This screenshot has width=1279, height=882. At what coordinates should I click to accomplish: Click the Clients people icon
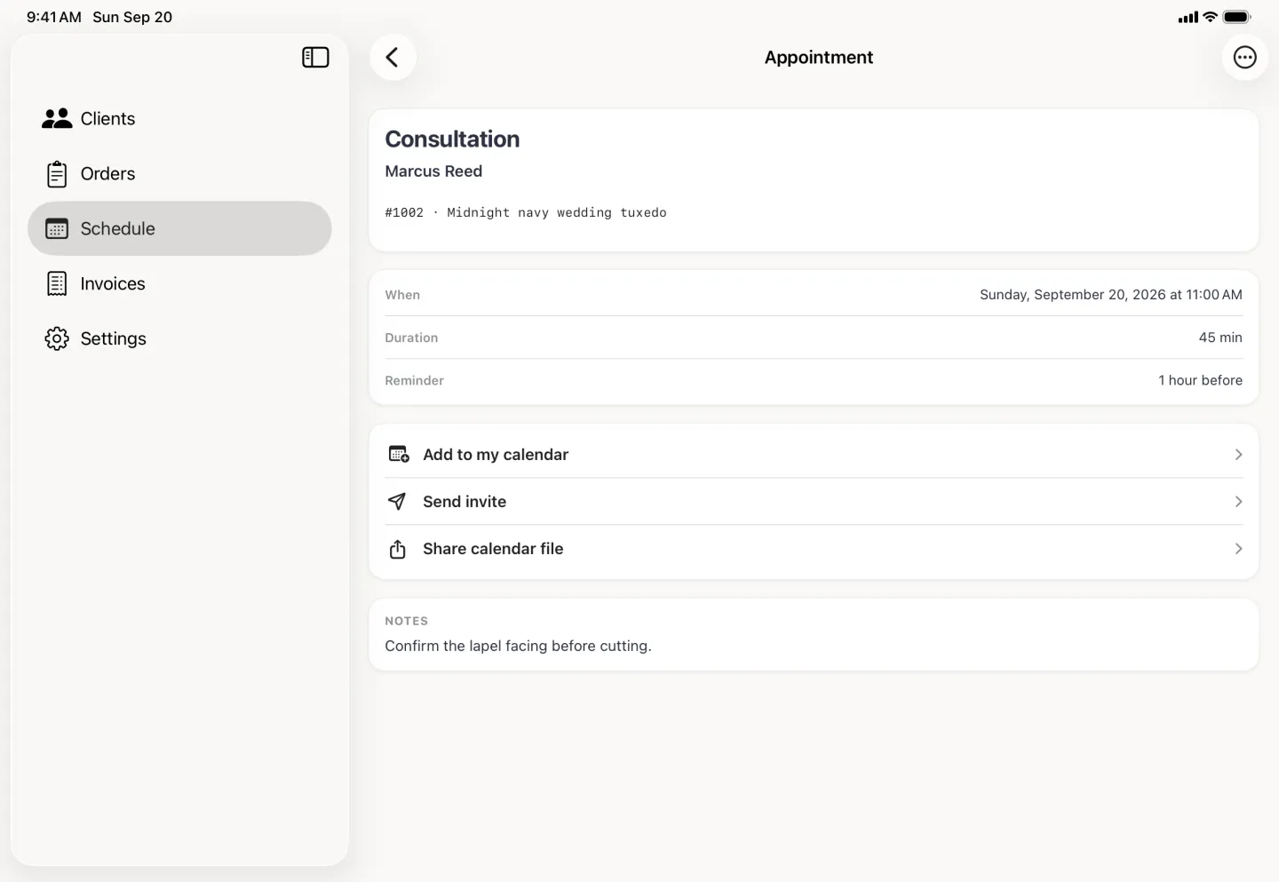point(57,119)
